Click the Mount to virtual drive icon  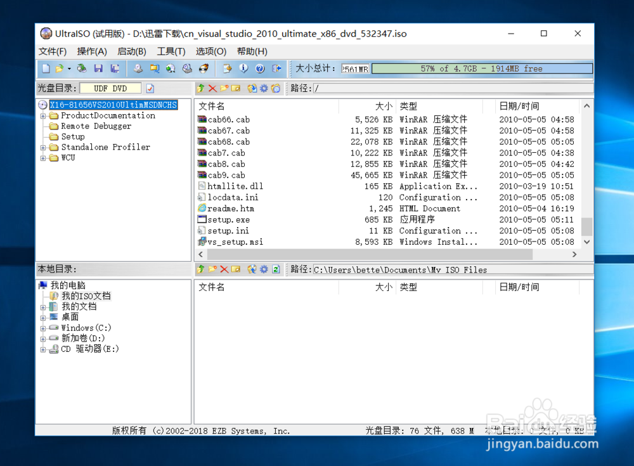click(171, 68)
